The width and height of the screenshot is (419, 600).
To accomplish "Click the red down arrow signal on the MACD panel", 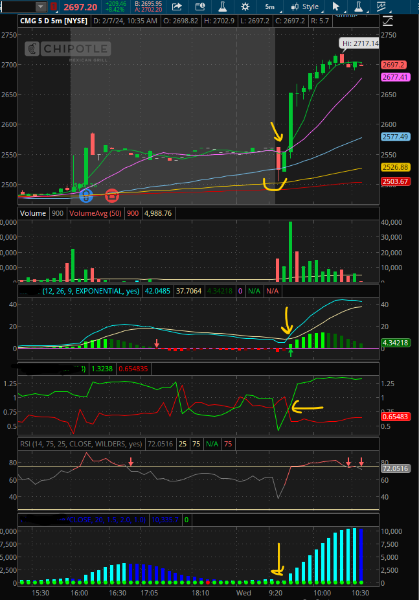I will (157, 343).
